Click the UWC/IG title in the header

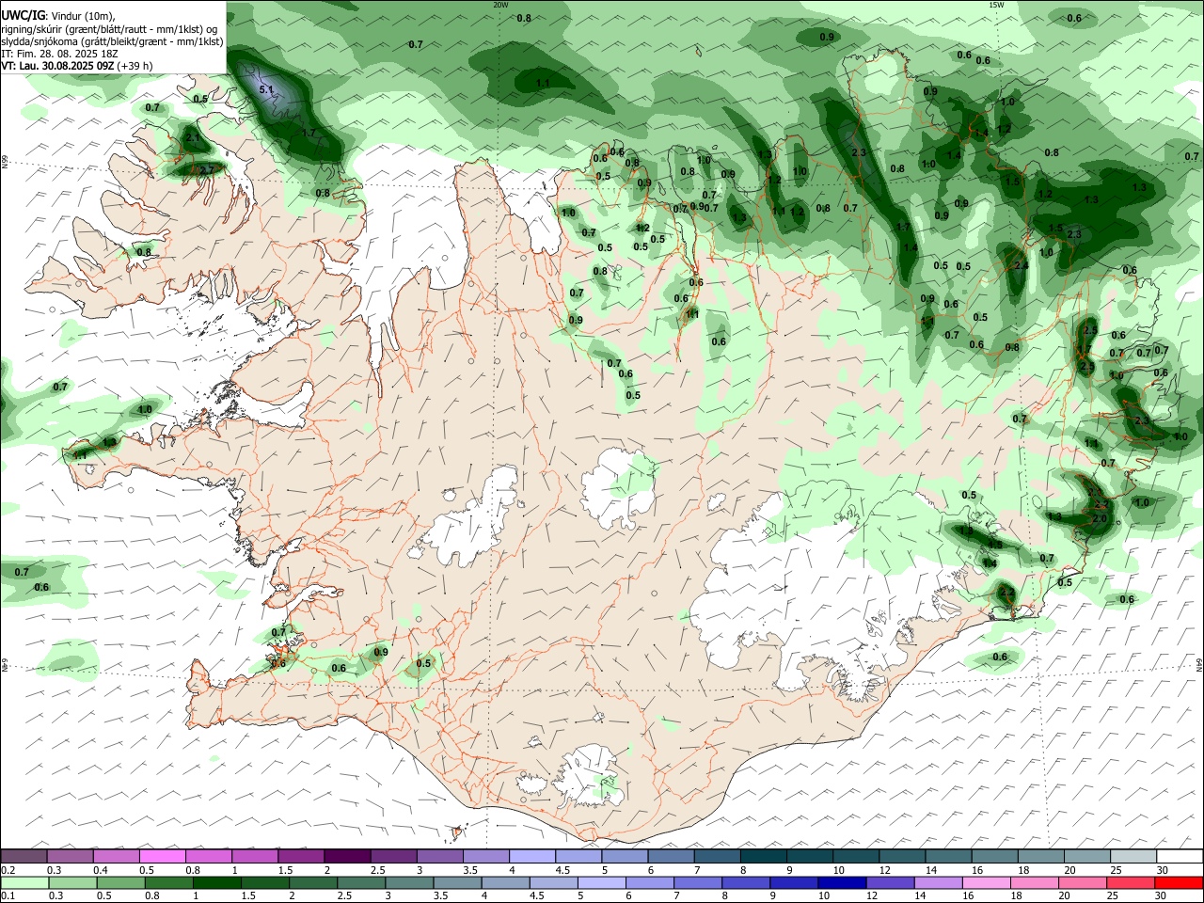22,15
